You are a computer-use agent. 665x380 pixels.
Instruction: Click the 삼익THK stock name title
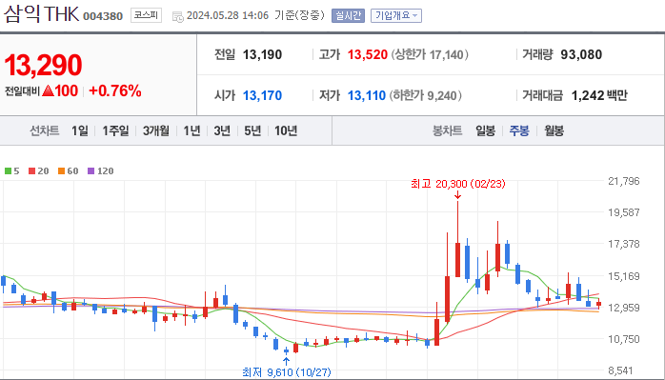pos(41,14)
